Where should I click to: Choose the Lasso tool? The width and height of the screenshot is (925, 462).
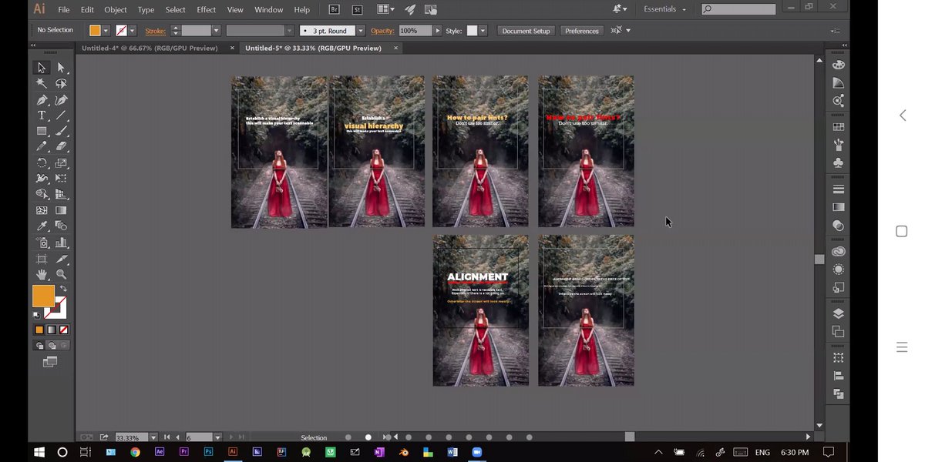click(x=61, y=84)
